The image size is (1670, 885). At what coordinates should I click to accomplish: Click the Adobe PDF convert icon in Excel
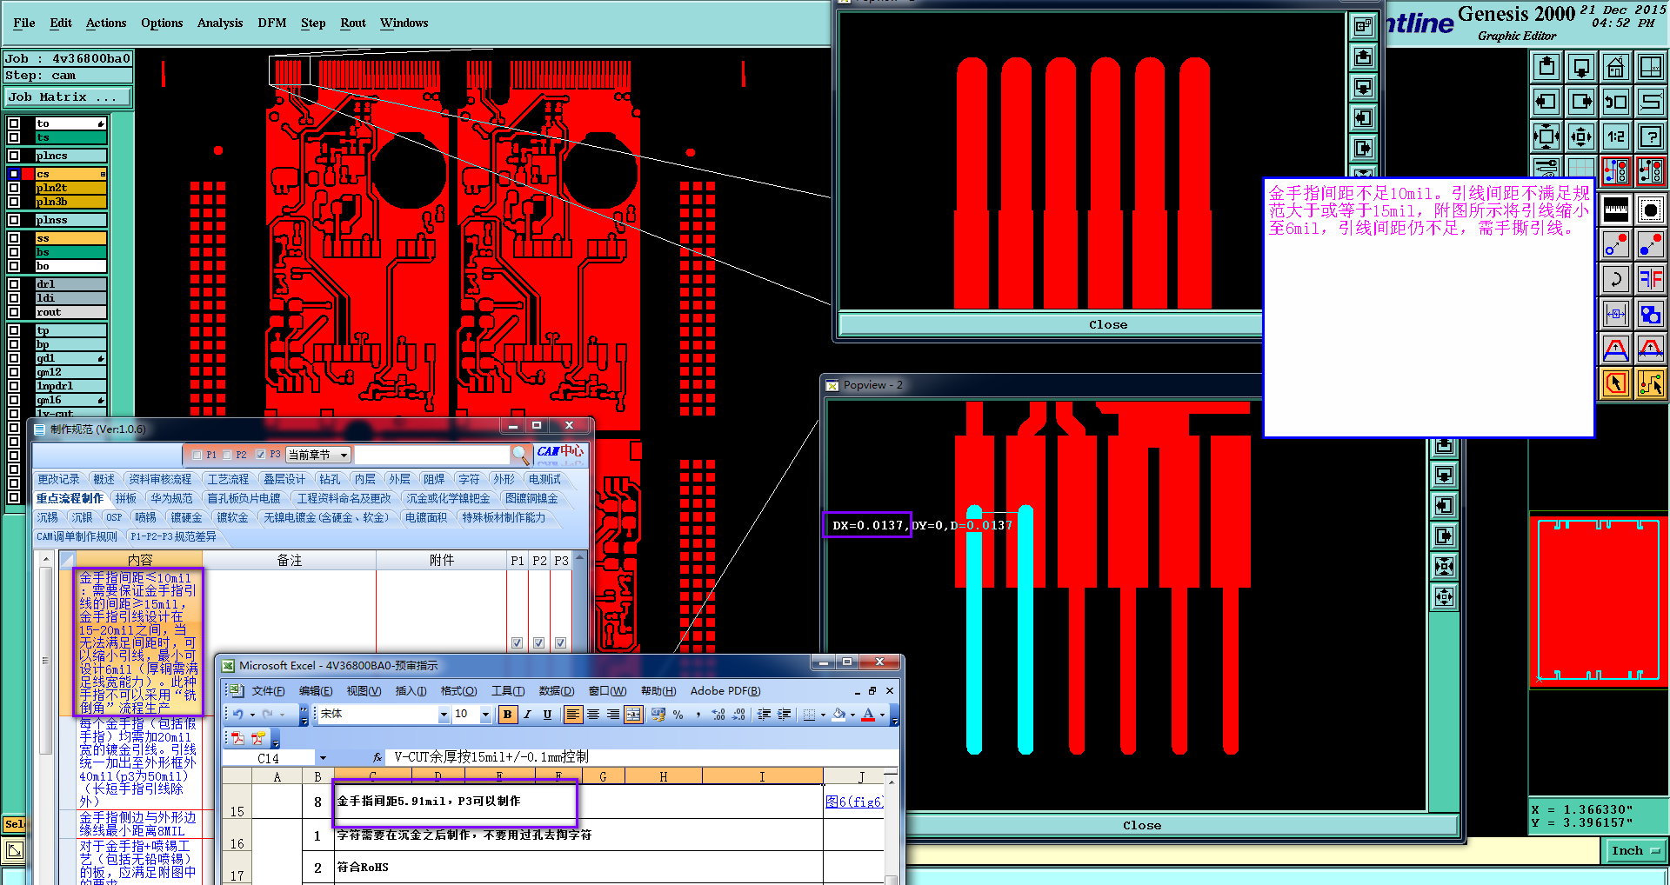tap(237, 738)
